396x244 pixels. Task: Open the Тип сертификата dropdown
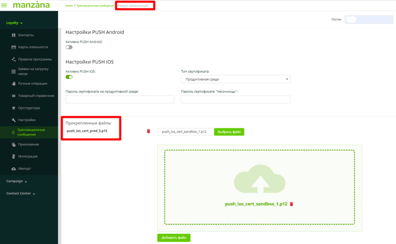(235, 79)
